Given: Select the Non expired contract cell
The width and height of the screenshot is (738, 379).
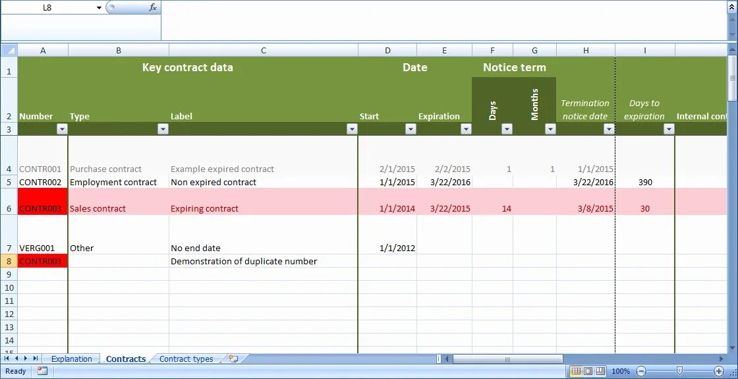Looking at the screenshot, I should 264,182.
